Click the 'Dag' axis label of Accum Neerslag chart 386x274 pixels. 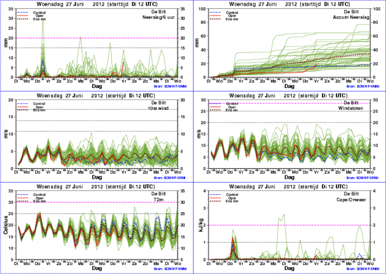tap(289, 86)
